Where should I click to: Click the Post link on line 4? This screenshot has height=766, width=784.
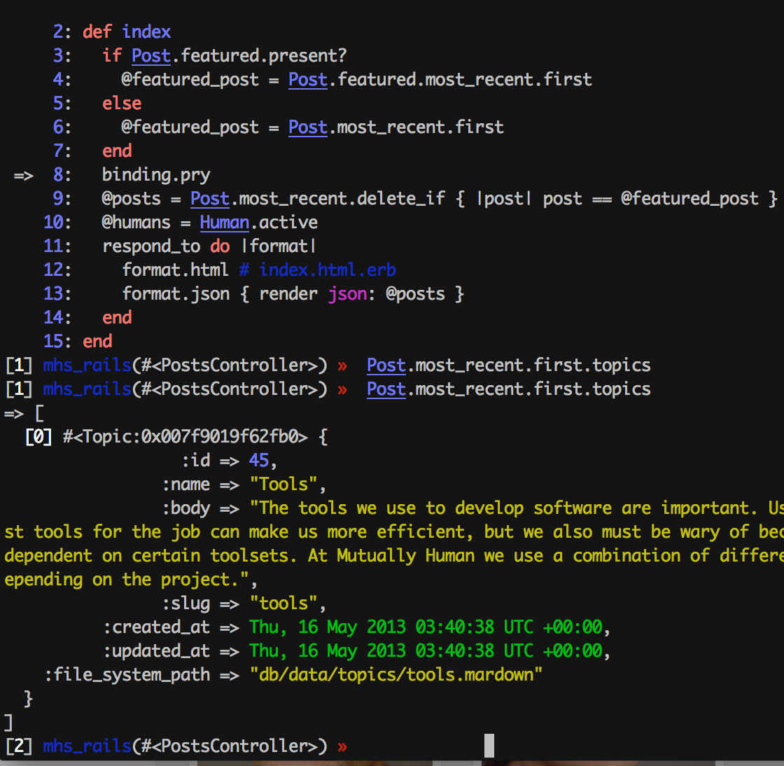coord(308,79)
